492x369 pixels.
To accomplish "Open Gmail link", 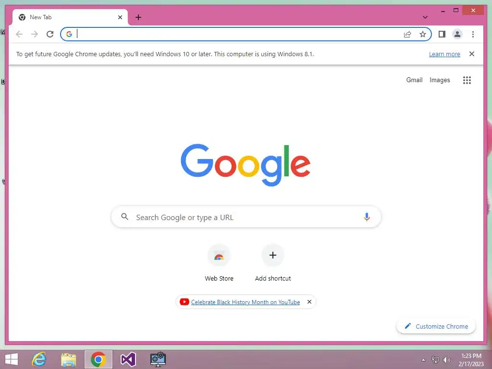I will click(x=414, y=80).
